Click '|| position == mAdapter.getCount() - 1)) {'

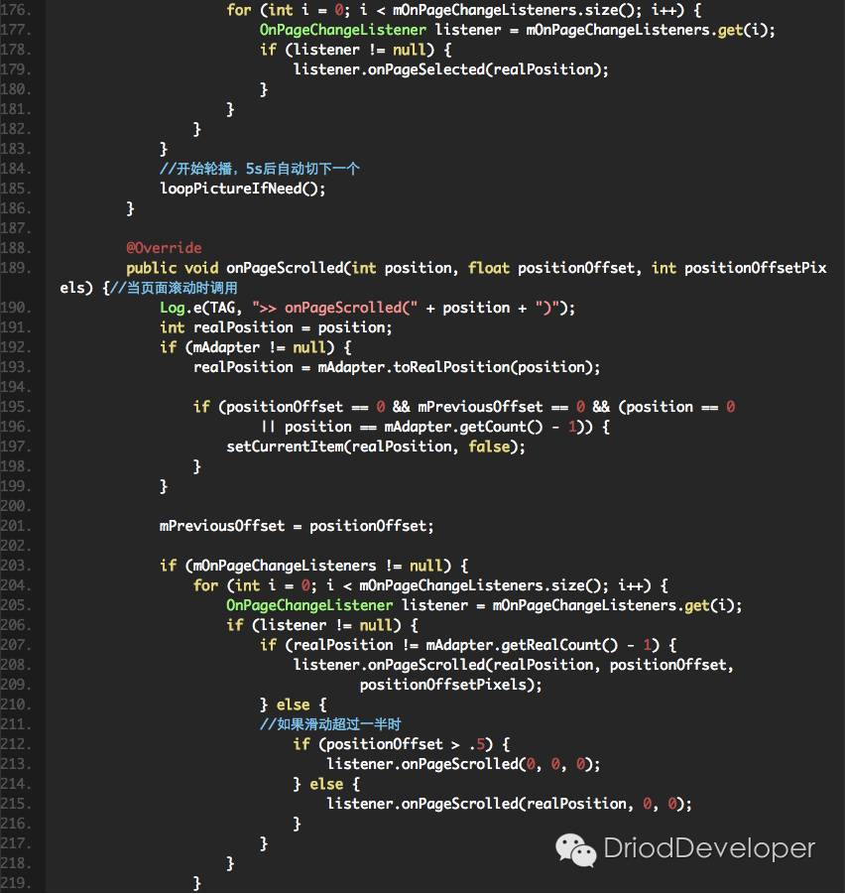pos(435,427)
